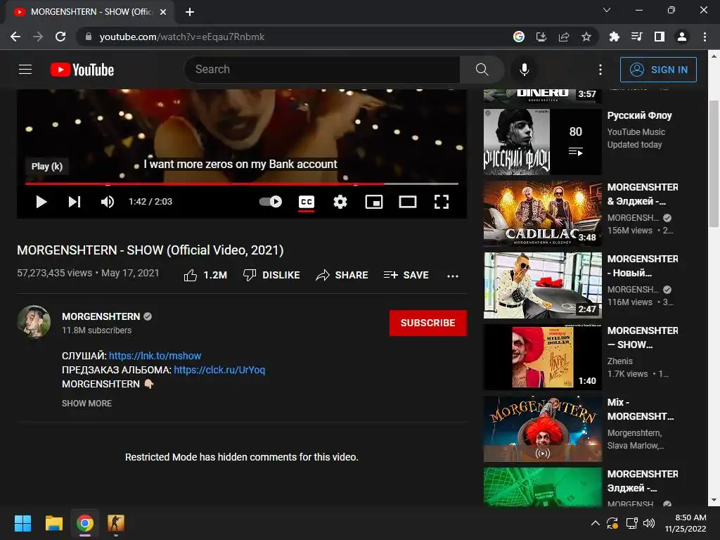
Task: Share this page via address bar icon
Action: pyautogui.click(x=564, y=37)
